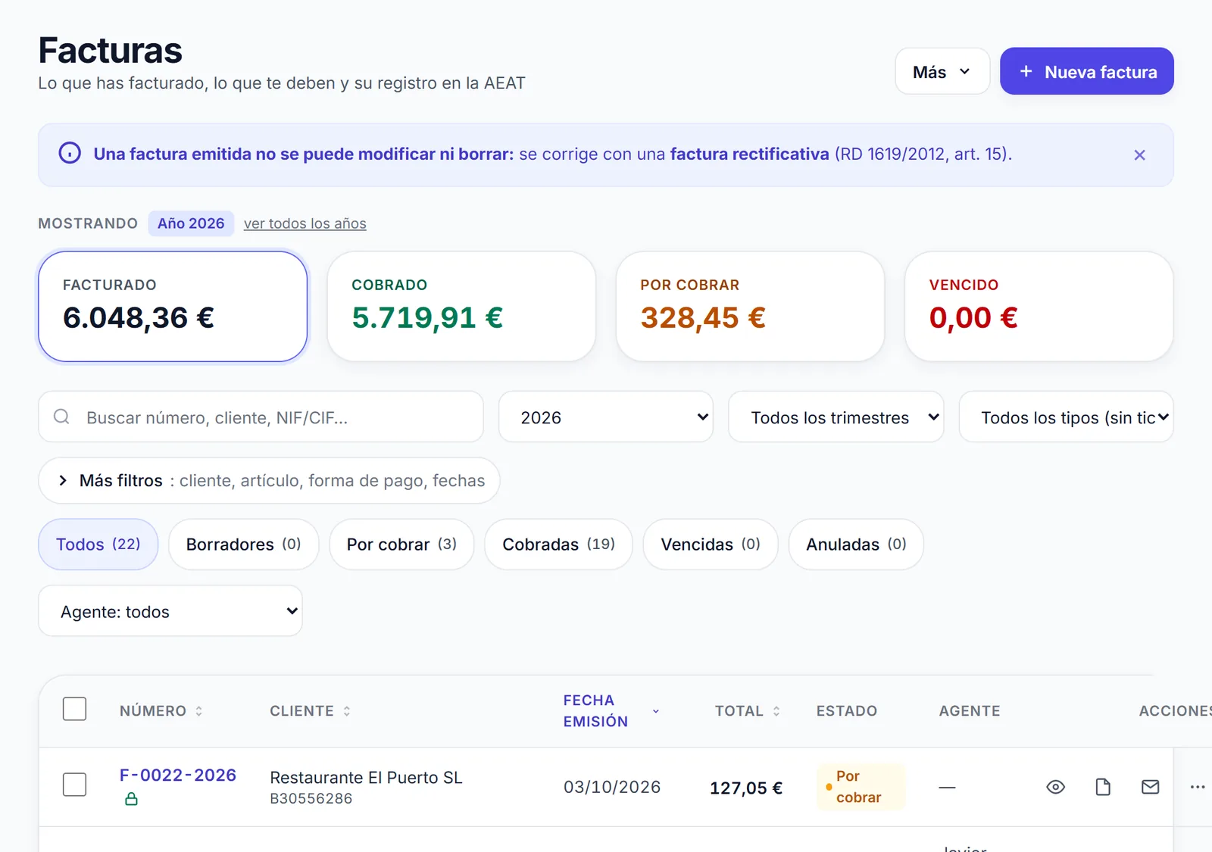
Task: View invoice F-0022-2026 with the eye icon
Action: [x=1055, y=787]
